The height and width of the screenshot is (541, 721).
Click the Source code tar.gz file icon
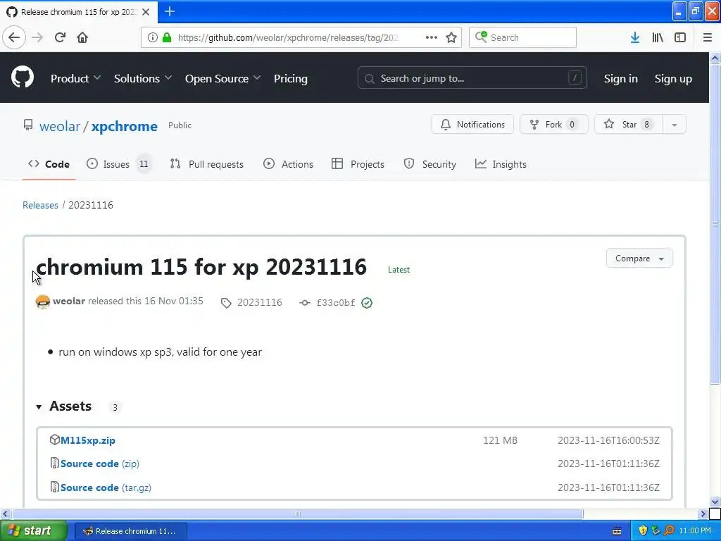pos(55,487)
